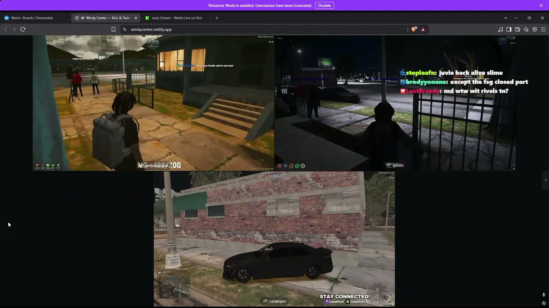Go forward to the next page

[x=14, y=30]
